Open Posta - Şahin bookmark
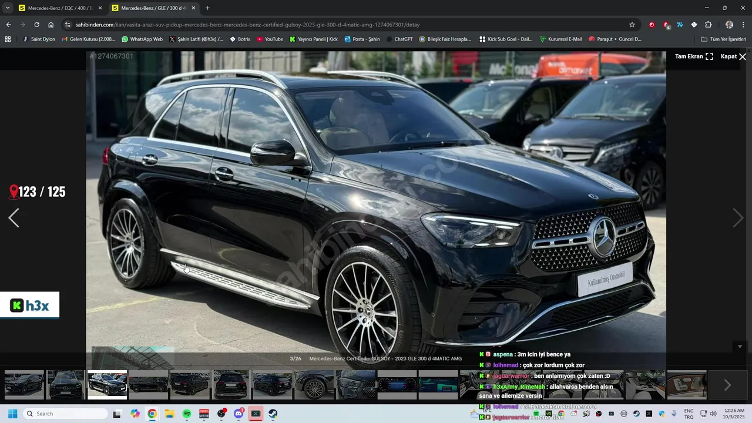The width and height of the screenshot is (752, 423). (362, 39)
